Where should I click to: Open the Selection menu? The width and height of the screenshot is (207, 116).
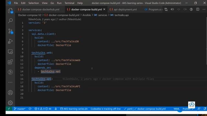point(34,3)
